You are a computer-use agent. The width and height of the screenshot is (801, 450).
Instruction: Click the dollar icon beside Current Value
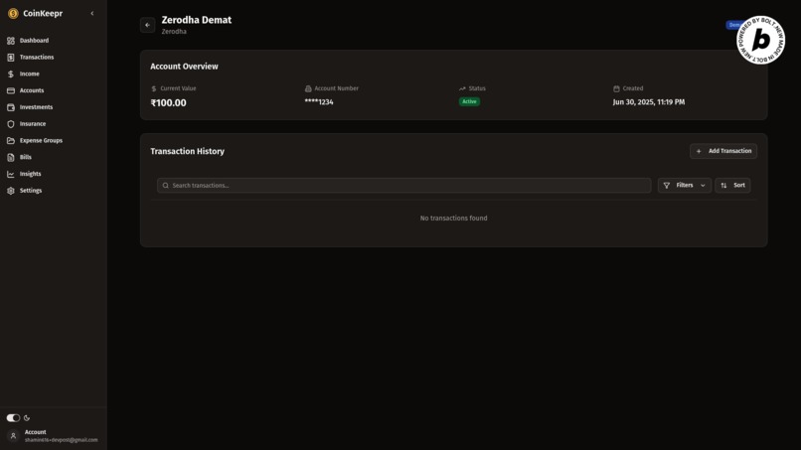coord(154,88)
